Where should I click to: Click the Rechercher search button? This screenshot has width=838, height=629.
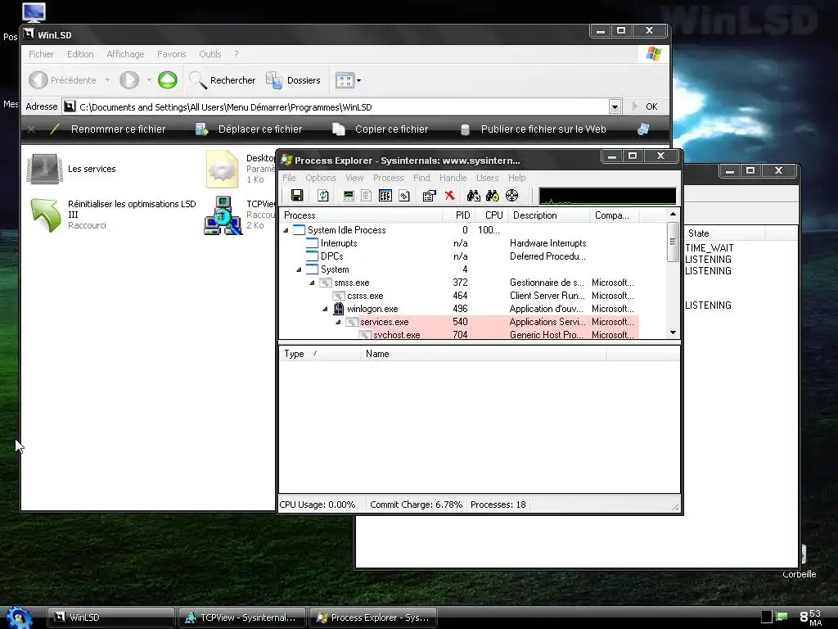click(223, 80)
